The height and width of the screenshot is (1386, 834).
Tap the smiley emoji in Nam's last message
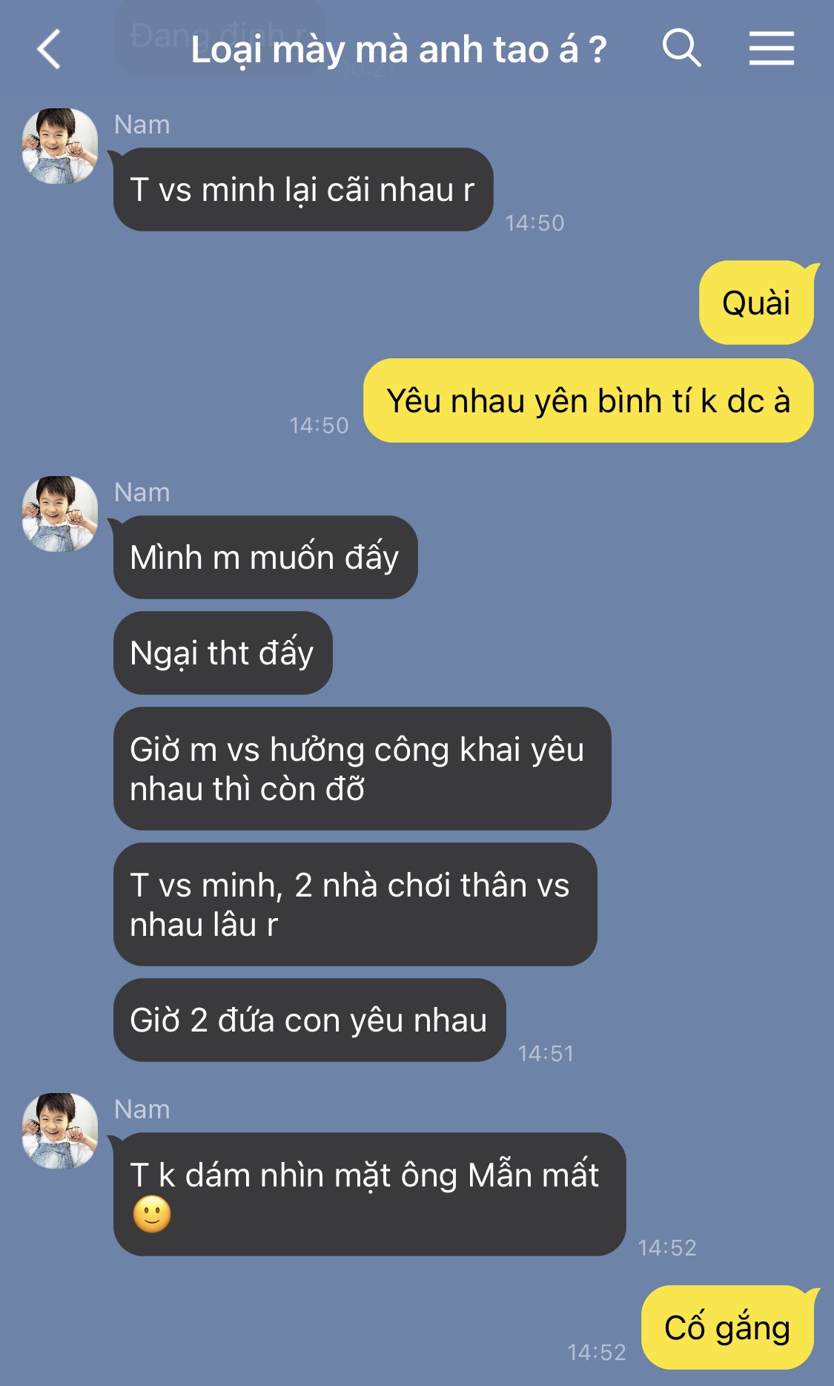[152, 1214]
